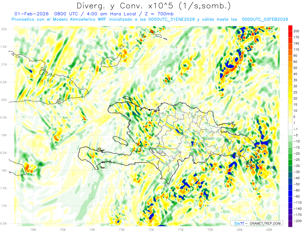The height and width of the screenshot is (233, 302).
Task: Click the '200' value on color scale
Action: tap(296, 31)
